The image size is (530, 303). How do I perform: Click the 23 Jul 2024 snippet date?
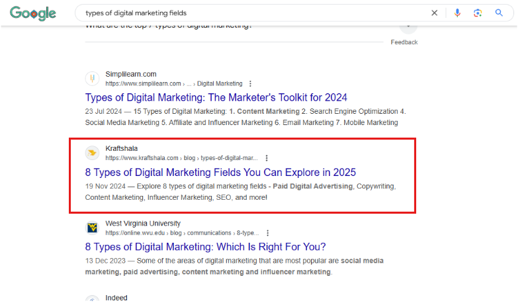coord(103,111)
